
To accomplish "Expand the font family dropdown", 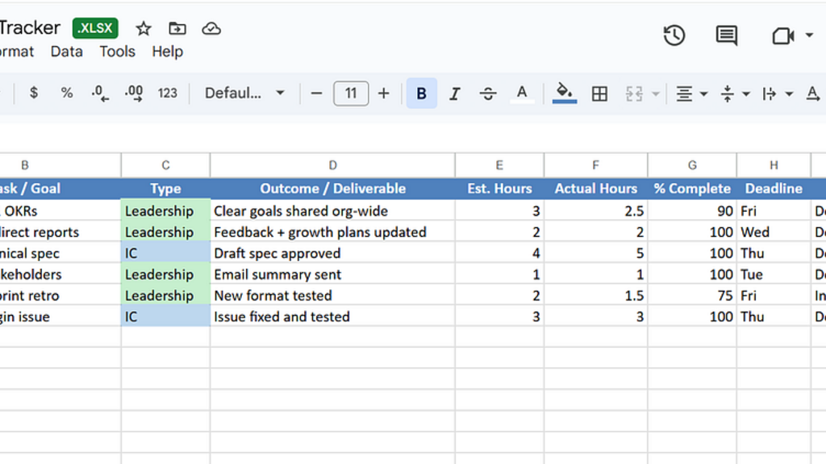I will pyautogui.click(x=244, y=93).
